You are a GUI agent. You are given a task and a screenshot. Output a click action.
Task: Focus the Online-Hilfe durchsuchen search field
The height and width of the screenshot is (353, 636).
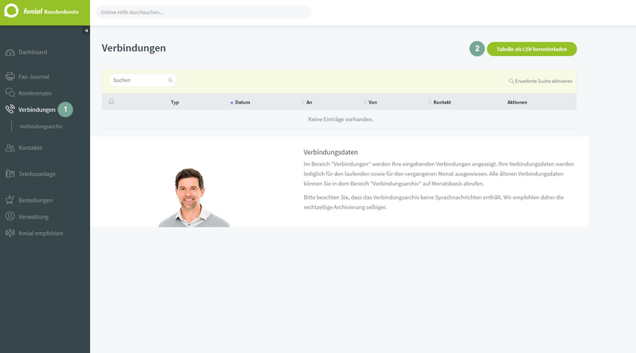203,12
